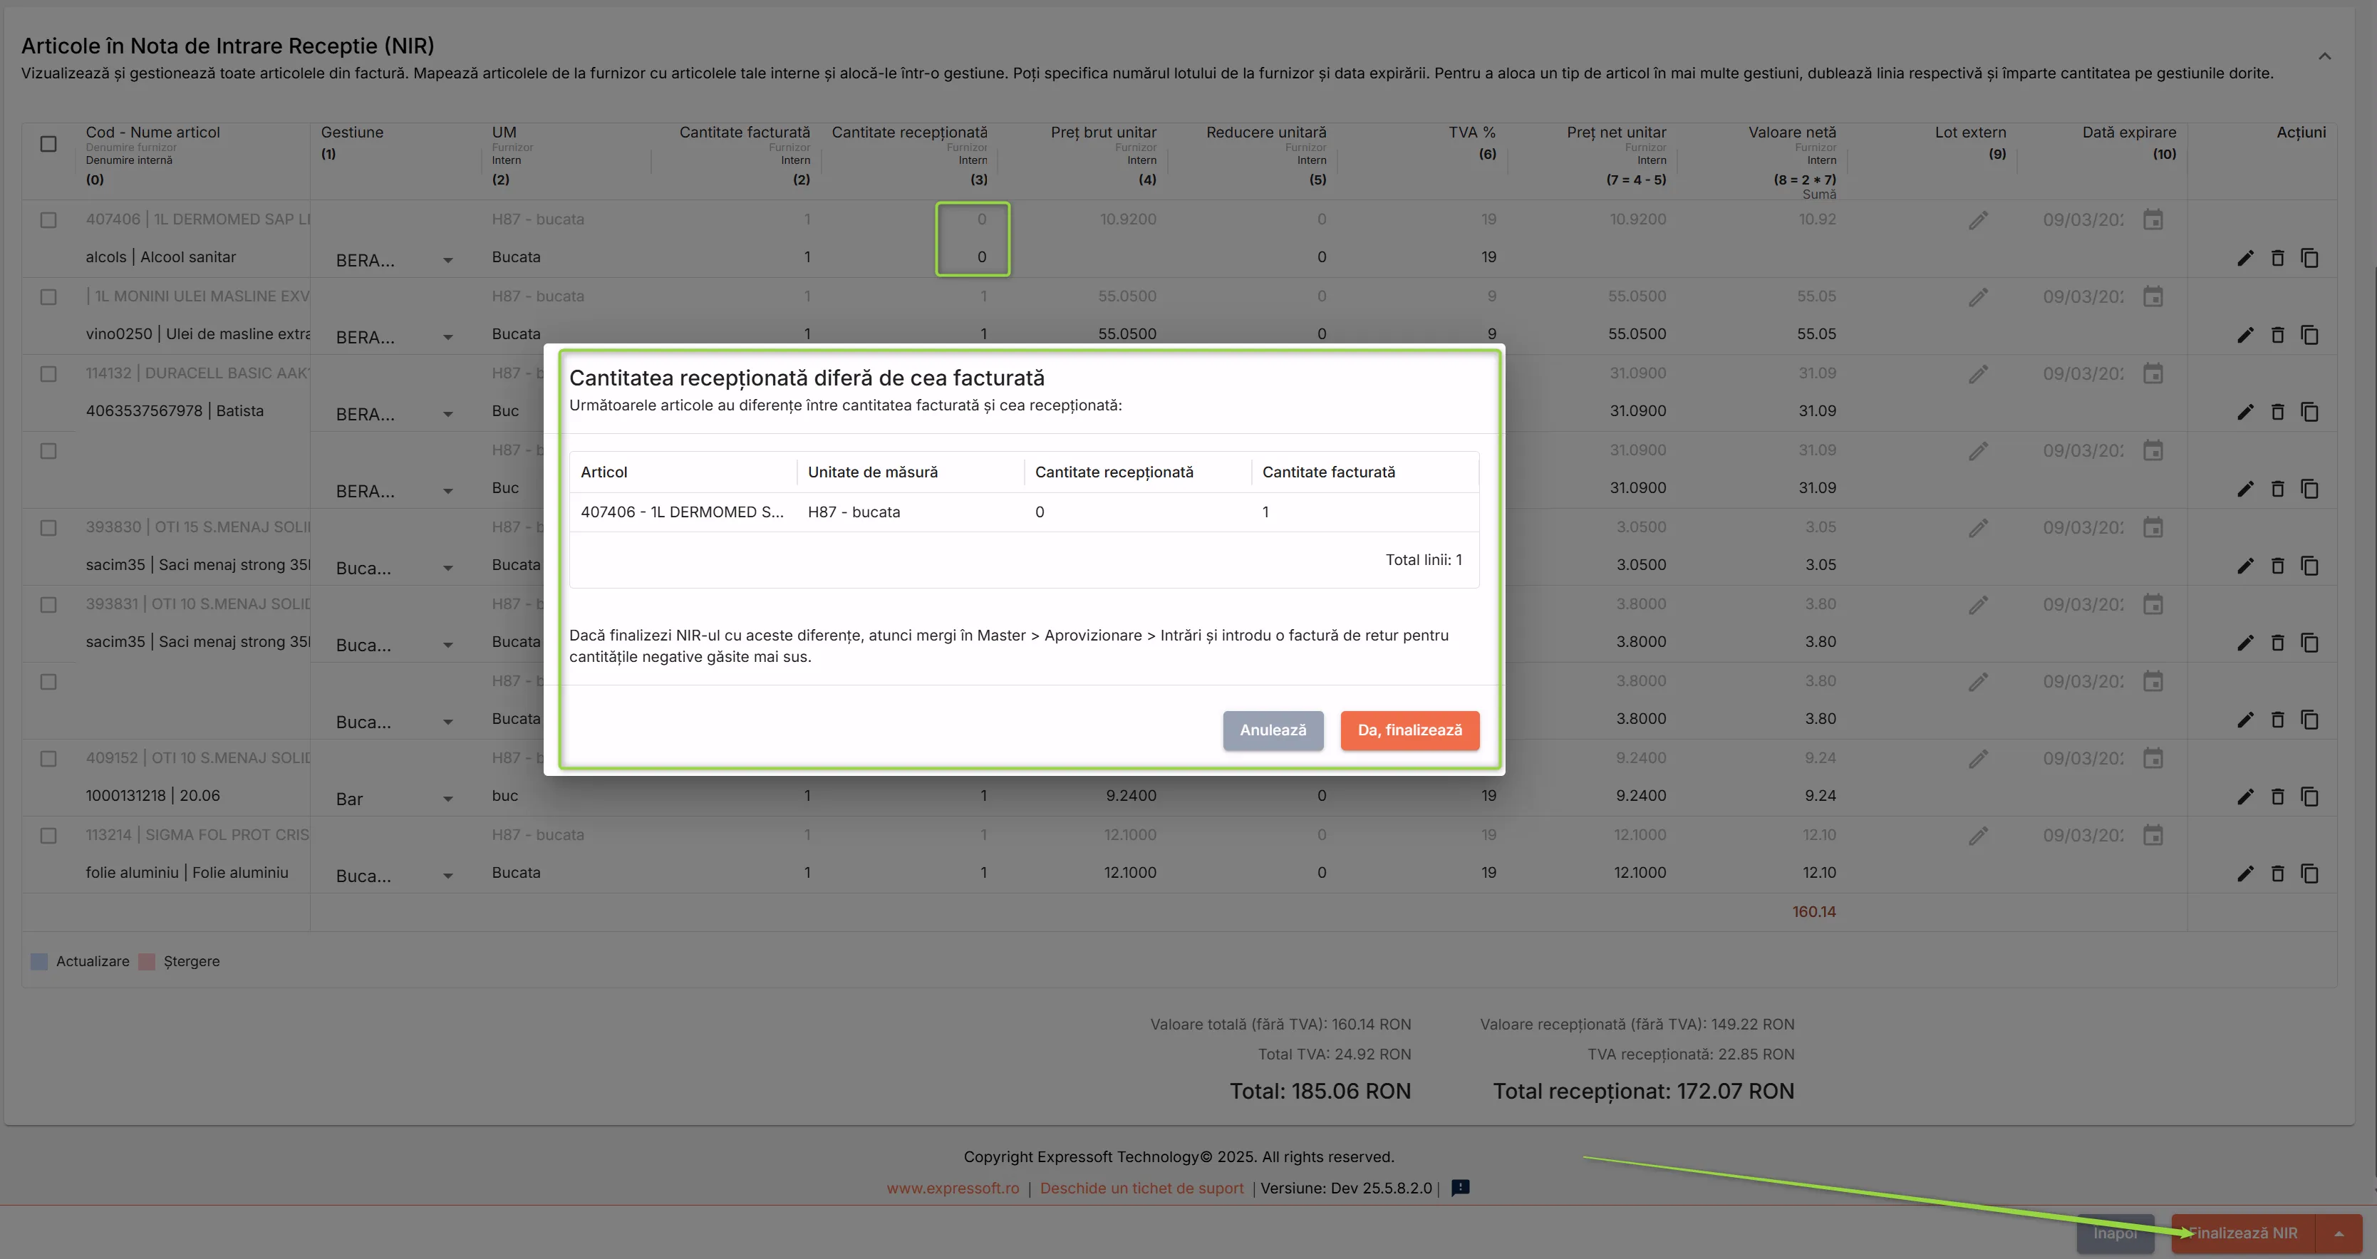Check the 1L MONINI ULEI MASLINE row checkbox
2377x1259 pixels.
[x=49, y=297]
